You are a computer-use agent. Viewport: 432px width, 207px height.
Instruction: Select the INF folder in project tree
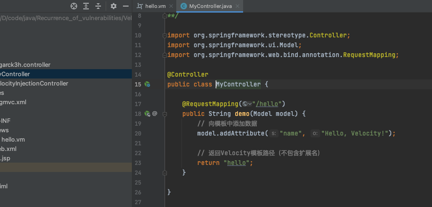coord(5,121)
